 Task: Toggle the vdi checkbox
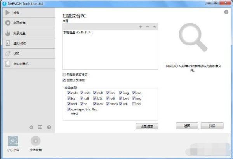pos(121,104)
